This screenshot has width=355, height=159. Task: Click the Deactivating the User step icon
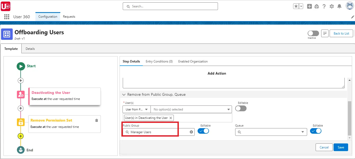21,94
